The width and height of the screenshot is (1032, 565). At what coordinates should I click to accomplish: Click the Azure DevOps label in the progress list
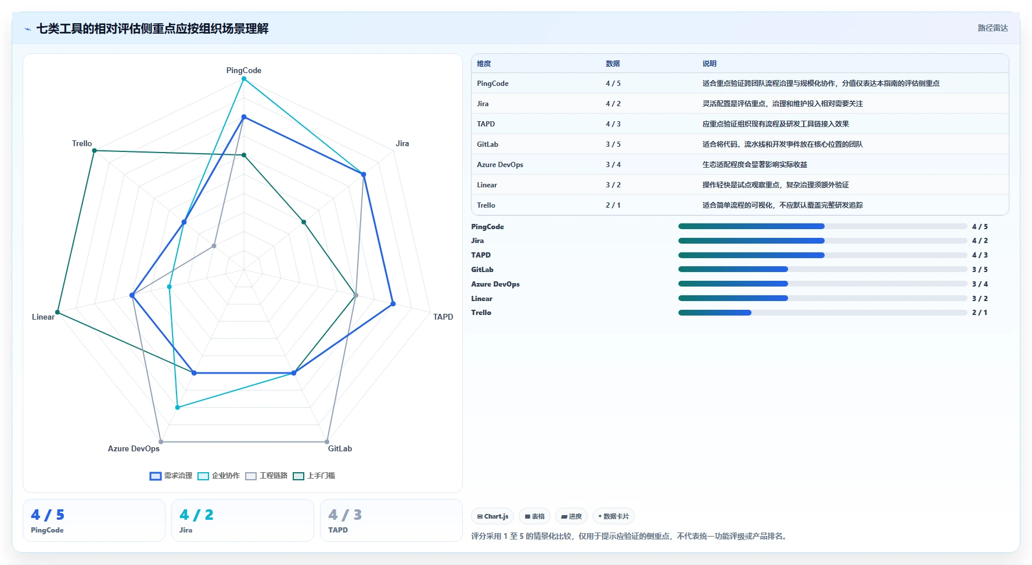pos(495,284)
